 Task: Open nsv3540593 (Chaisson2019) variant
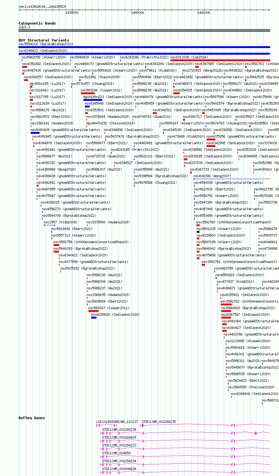(251, 387)
